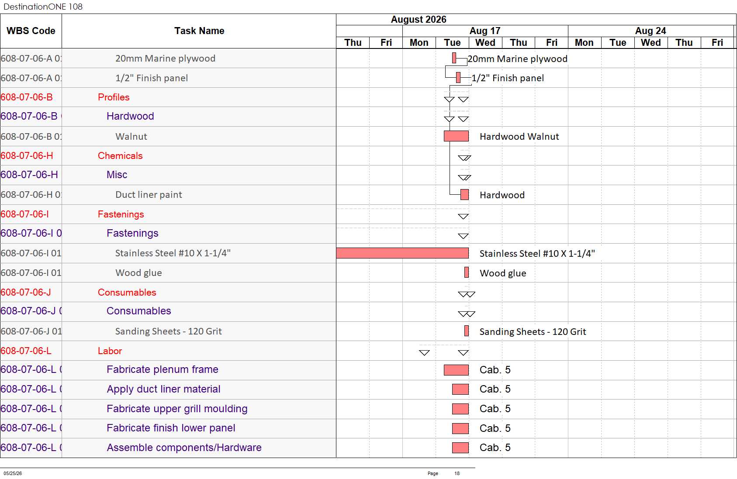737x479 pixels.
Task: Click the Sanding Sheets Gantt bar
Action: click(467, 331)
